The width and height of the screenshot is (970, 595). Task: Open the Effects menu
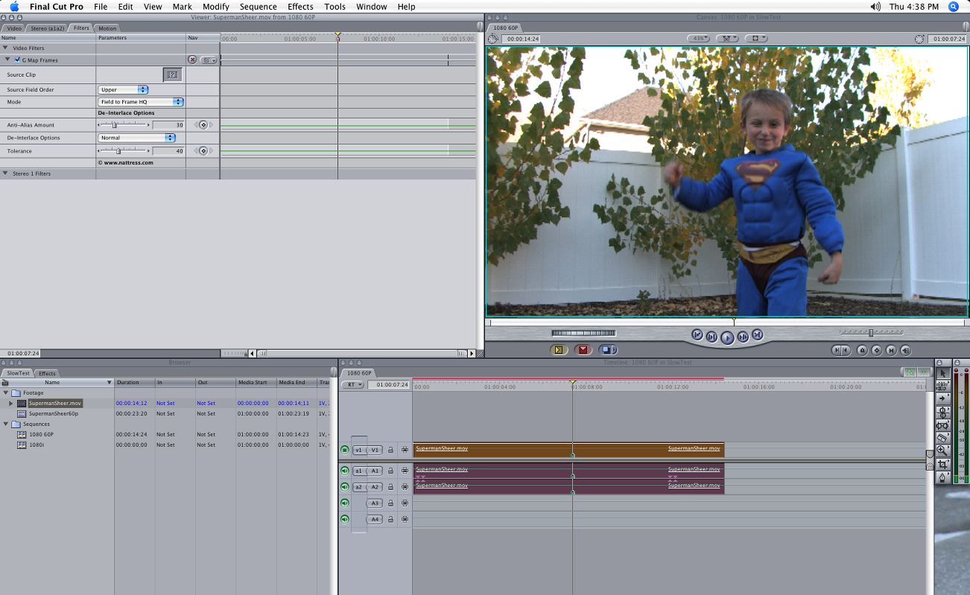(x=300, y=7)
